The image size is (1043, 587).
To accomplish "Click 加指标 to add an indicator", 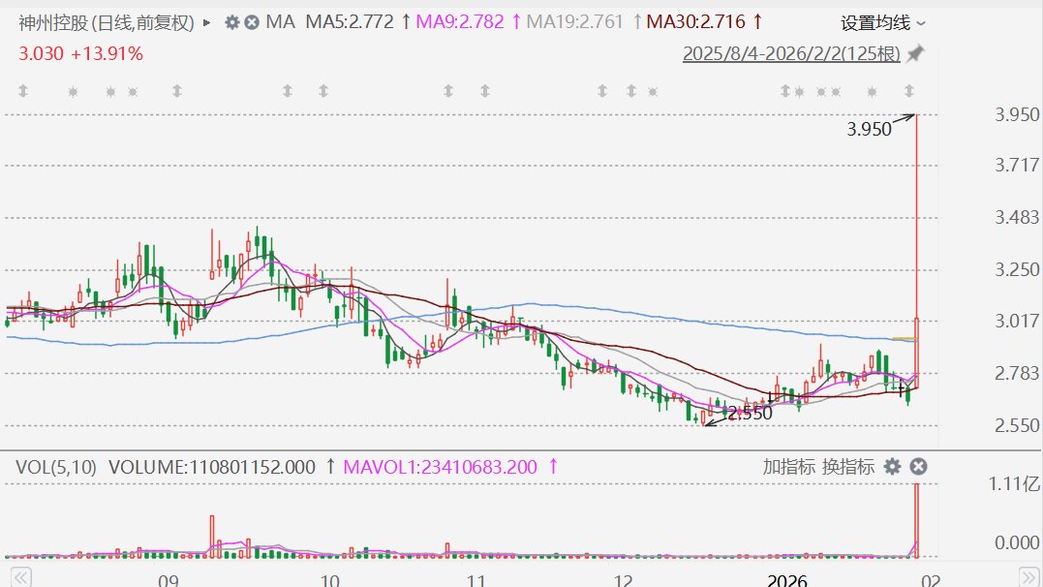I will click(x=788, y=467).
